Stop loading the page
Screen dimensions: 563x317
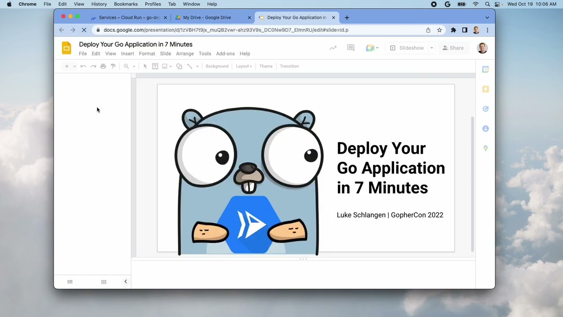click(84, 30)
